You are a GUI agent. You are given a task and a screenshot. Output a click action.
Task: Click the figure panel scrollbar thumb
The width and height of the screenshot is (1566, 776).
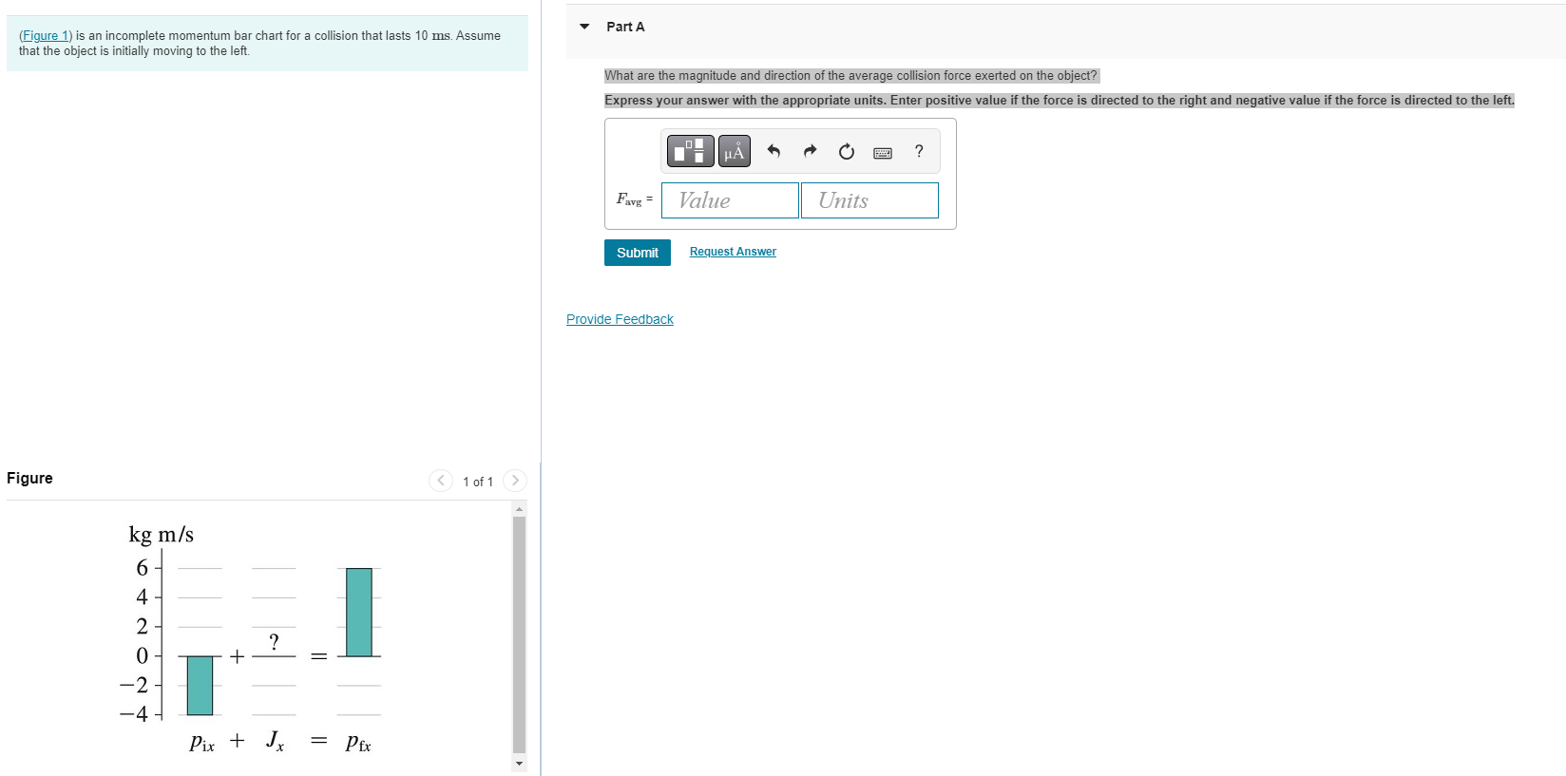pyautogui.click(x=519, y=634)
